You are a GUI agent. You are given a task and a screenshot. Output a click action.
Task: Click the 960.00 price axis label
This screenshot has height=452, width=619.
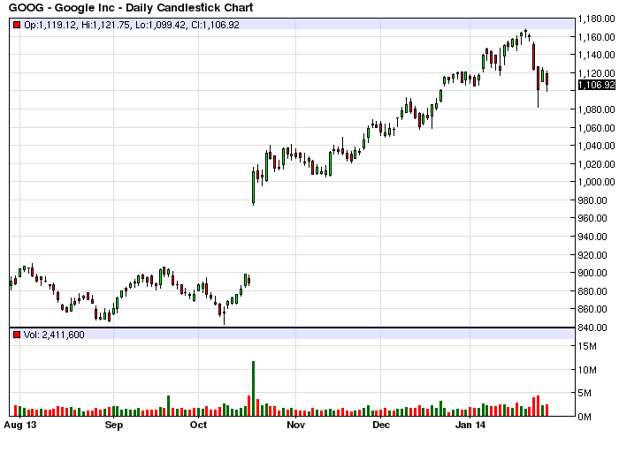coord(592,218)
